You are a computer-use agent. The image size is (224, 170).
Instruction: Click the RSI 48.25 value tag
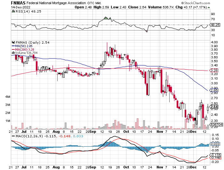215,25
